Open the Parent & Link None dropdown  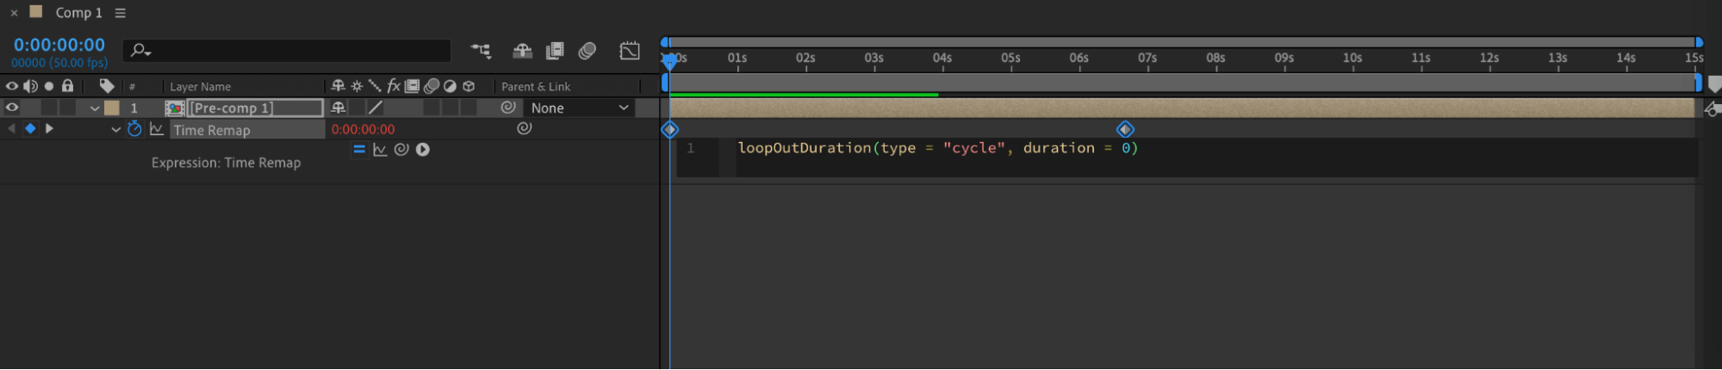click(x=579, y=108)
